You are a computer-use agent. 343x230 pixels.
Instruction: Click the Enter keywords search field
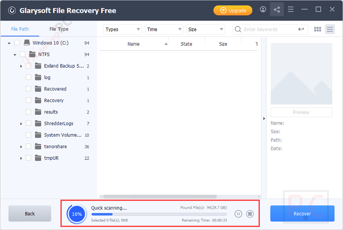coord(270,29)
